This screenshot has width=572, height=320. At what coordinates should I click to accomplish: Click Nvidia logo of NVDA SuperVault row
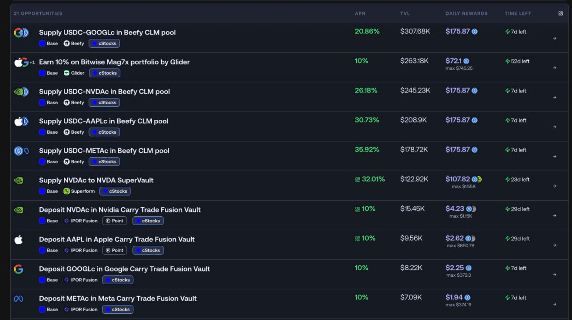pos(18,181)
